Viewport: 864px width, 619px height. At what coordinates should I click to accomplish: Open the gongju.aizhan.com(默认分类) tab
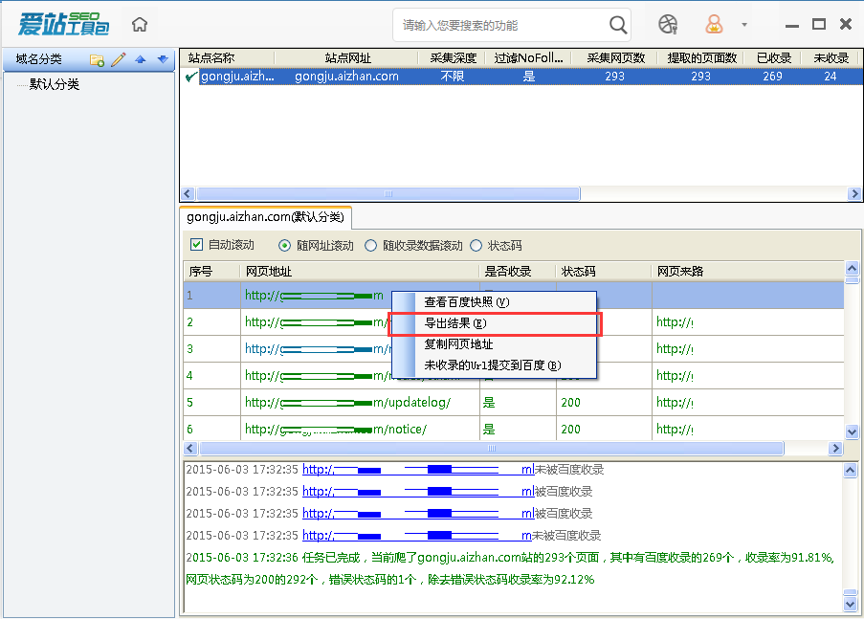265,217
